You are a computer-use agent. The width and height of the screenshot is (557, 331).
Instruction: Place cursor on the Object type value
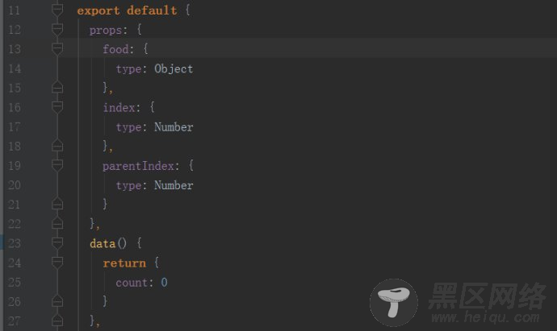click(x=174, y=68)
